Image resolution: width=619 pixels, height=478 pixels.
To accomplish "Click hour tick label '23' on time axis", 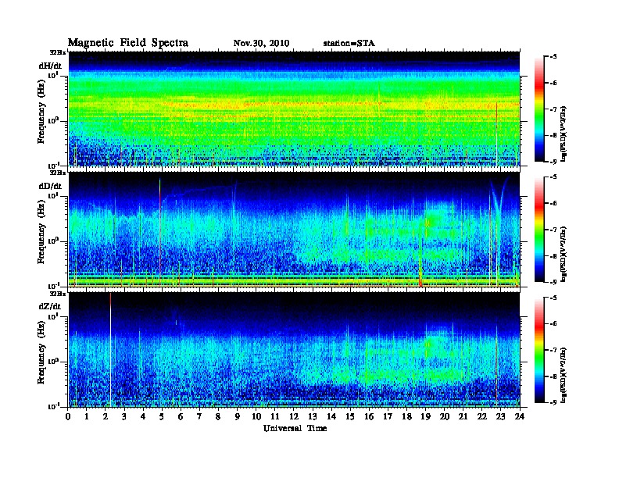I will coord(500,416).
